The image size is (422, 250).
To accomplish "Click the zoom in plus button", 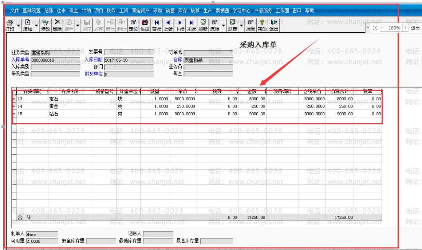I will coord(406,28).
